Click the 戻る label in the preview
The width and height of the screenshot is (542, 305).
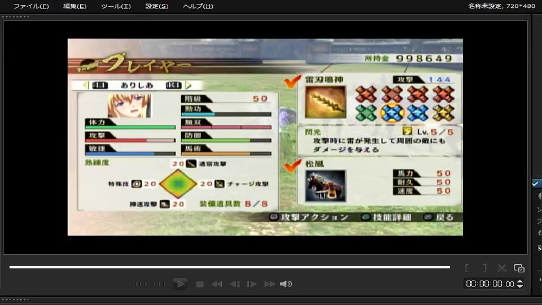pyautogui.click(x=444, y=217)
